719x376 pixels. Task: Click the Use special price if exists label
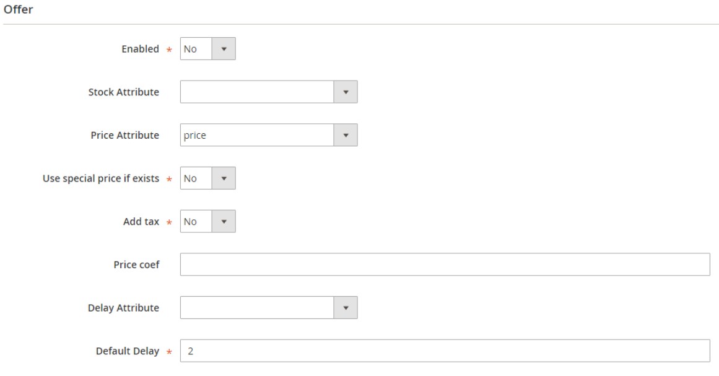pyautogui.click(x=102, y=179)
